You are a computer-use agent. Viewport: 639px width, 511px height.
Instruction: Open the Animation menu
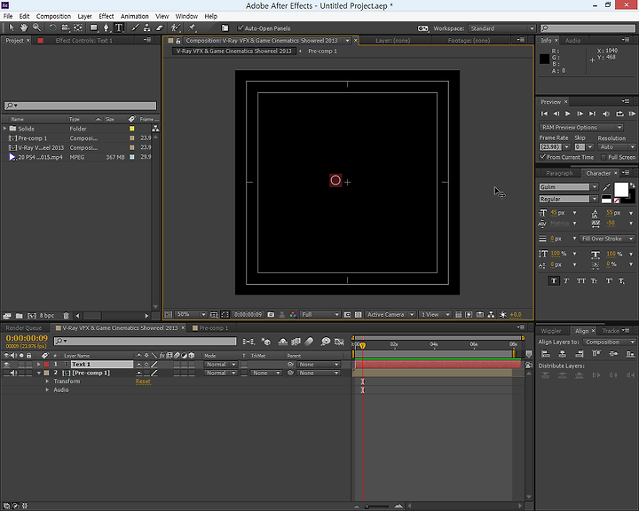coord(135,16)
